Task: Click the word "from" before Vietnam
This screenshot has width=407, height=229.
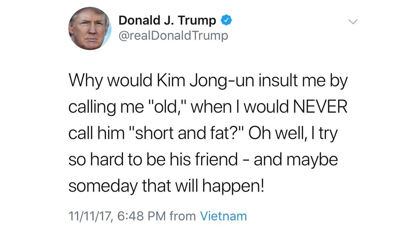Action: 183,216
